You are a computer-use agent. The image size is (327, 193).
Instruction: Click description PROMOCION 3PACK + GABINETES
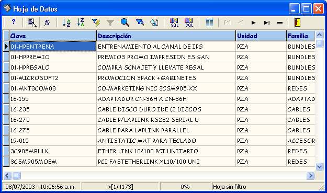click(x=166, y=78)
